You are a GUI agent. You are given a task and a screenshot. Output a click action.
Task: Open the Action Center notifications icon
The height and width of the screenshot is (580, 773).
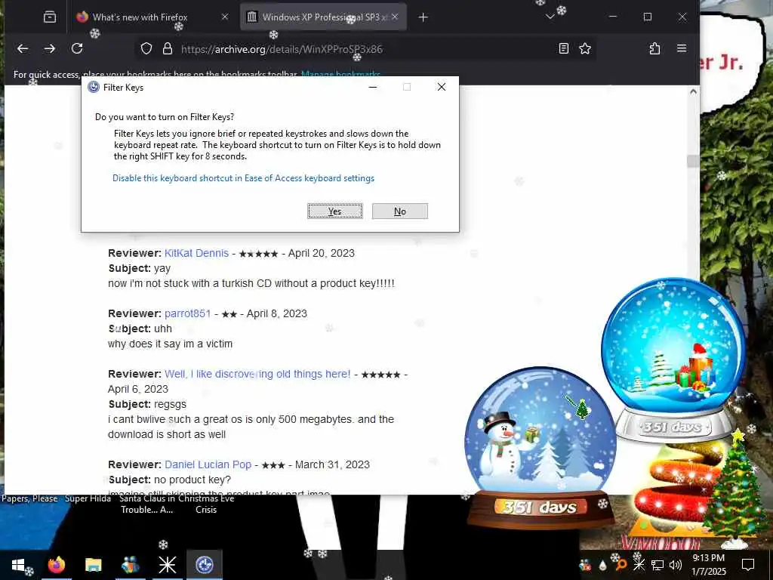tap(748, 565)
